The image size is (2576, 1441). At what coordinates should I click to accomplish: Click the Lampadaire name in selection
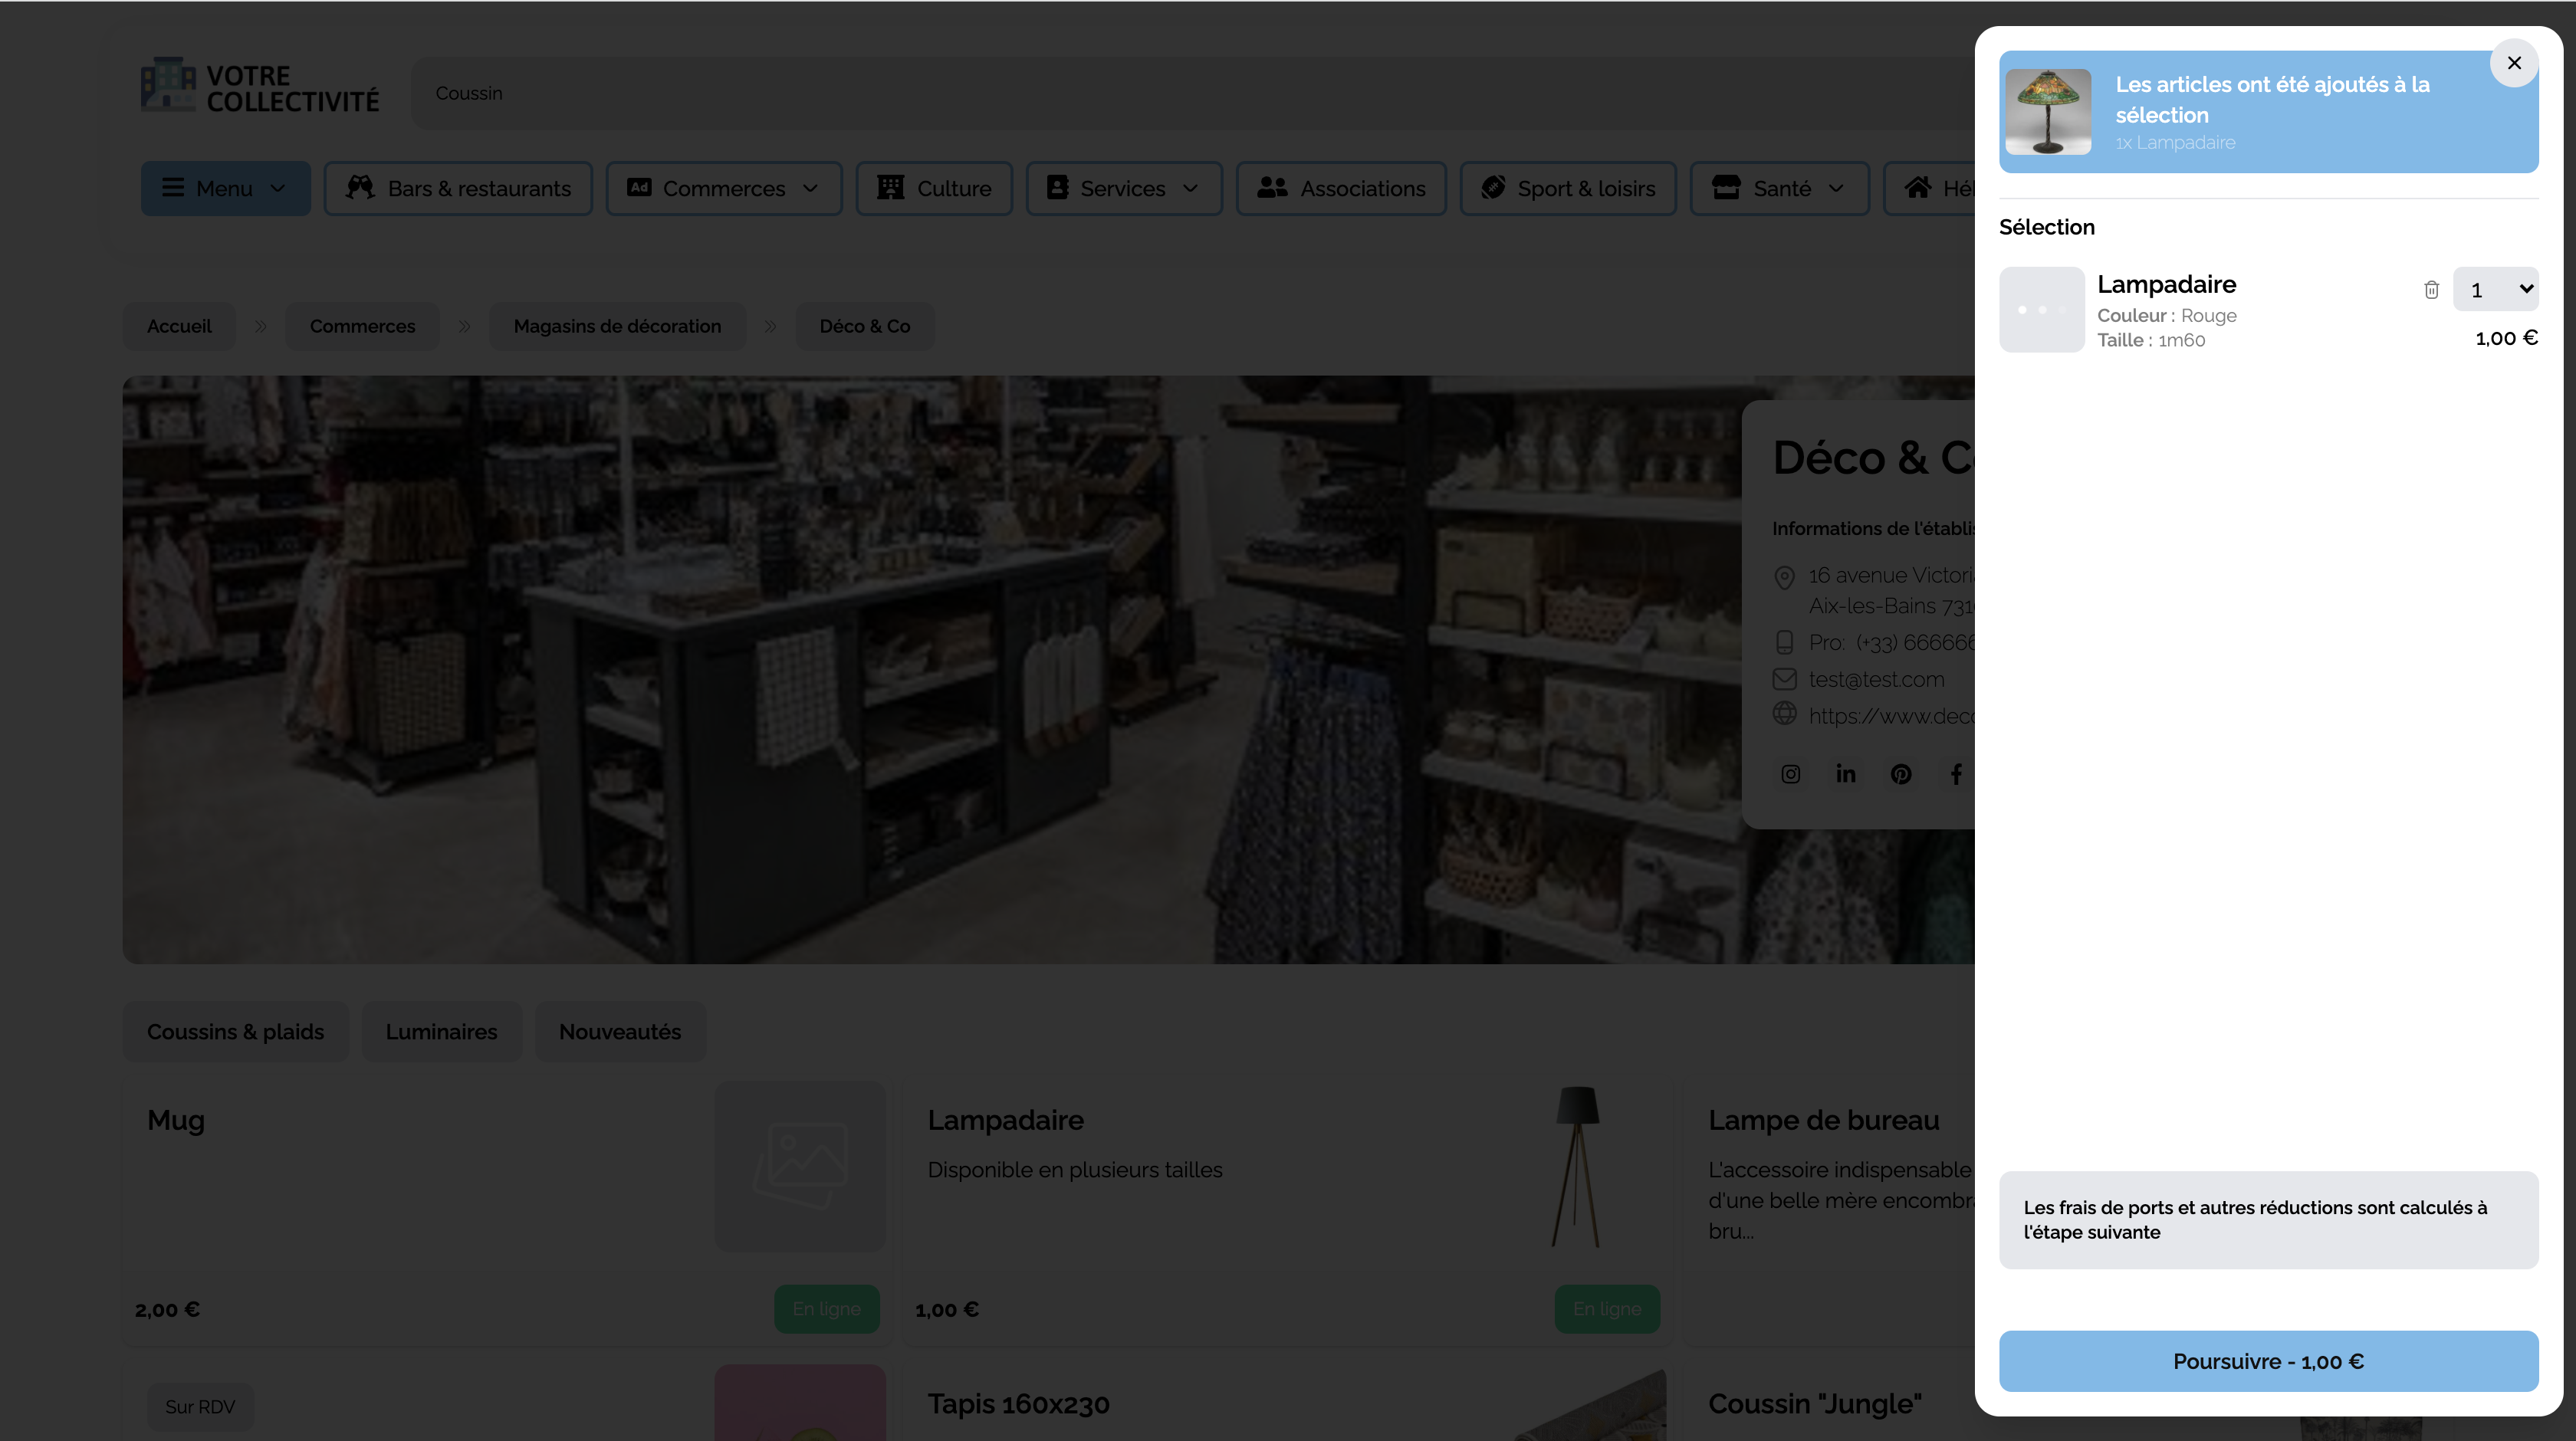click(2166, 284)
